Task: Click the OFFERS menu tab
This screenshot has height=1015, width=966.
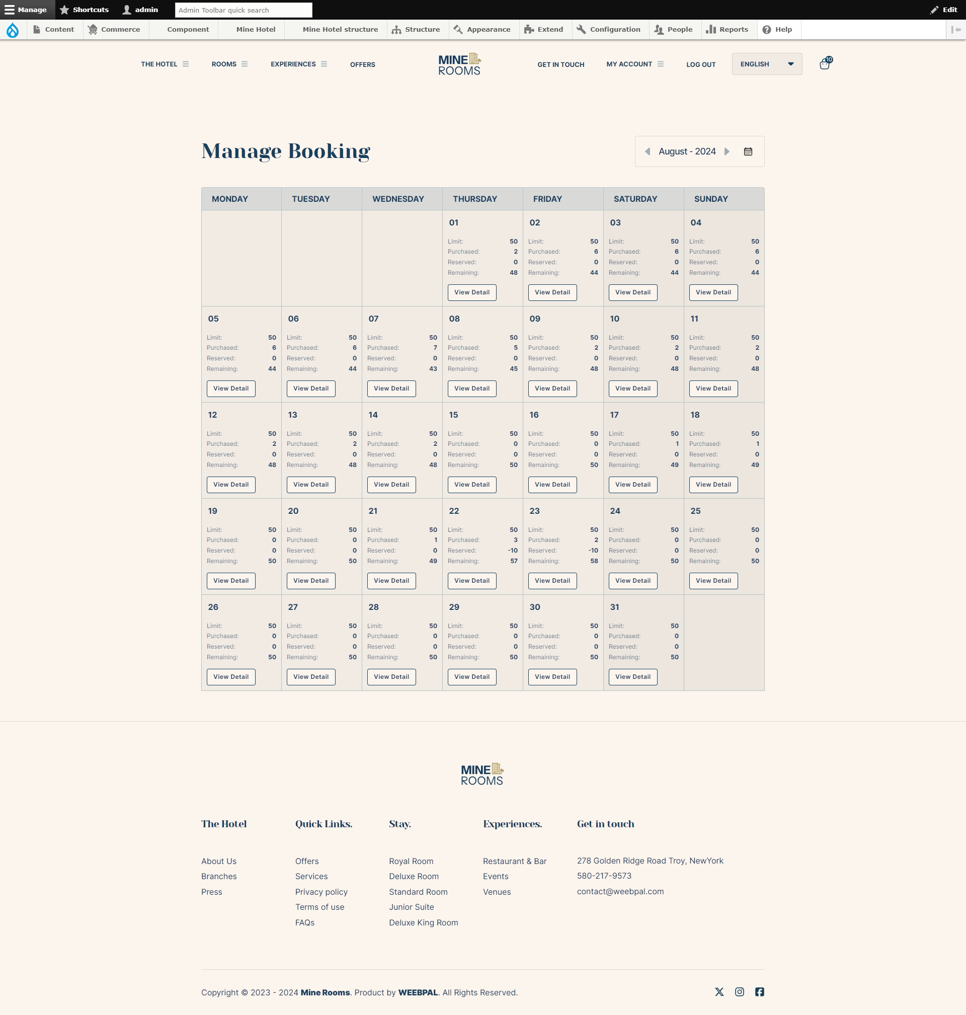Action: click(x=362, y=64)
